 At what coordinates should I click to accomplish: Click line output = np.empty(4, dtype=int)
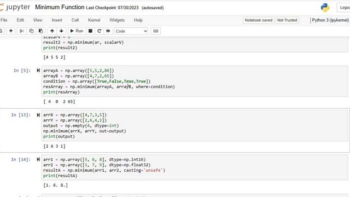pos(81,125)
